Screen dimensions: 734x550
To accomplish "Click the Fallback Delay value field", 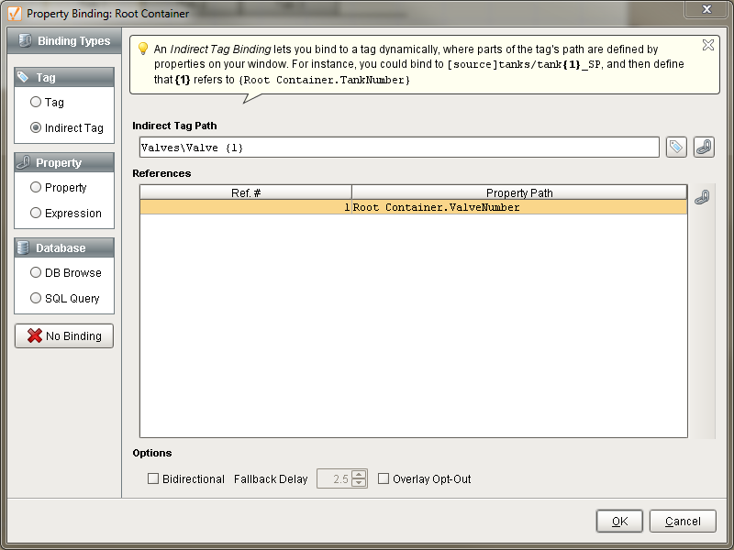I will (334, 478).
